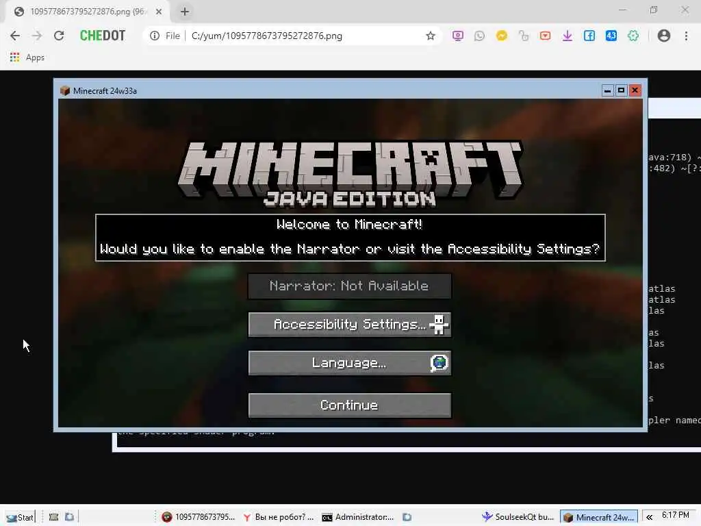The height and width of the screenshot is (526, 701).
Task: Open the Facebook extension icon
Action: point(589,36)
